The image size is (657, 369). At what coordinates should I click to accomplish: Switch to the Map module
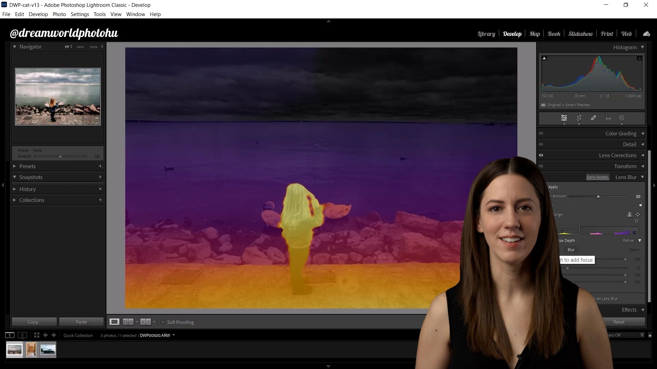(534, 34)
